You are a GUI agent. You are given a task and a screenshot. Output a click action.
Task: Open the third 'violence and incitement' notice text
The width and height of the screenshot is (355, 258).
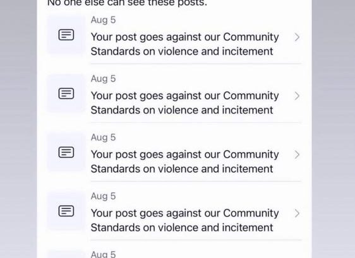click(x=184, y=161)
